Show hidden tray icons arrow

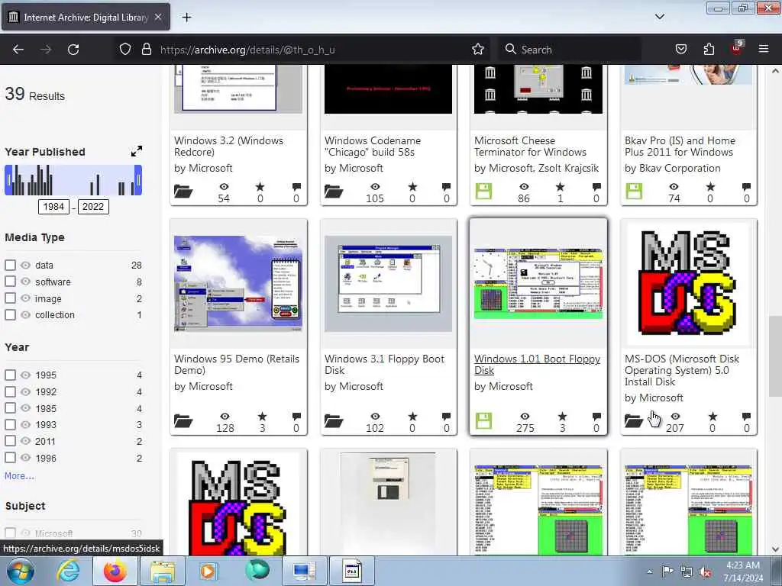649,572
